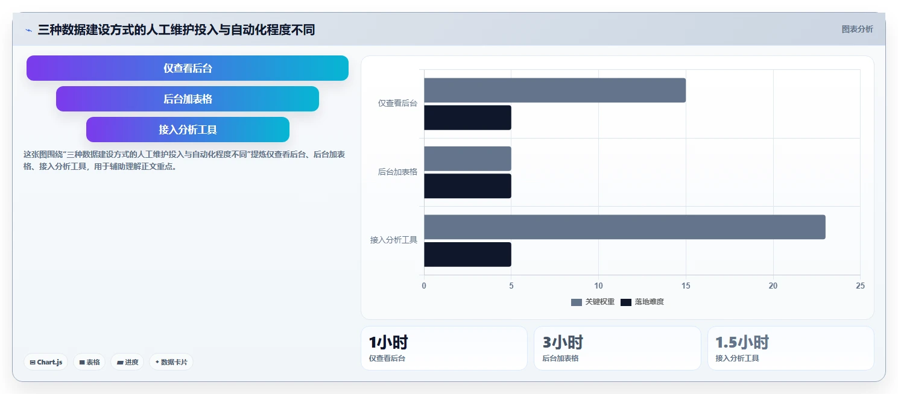898x394 pixels.
Task: Click the 关键权重 bar for 后台加表格
Action: [x=467, y=158]
